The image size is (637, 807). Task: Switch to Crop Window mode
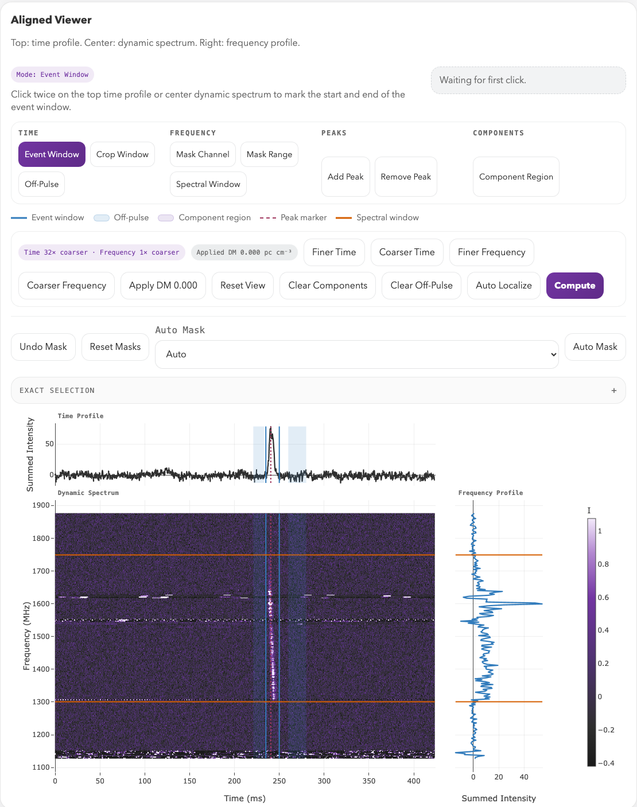(122, 154)
